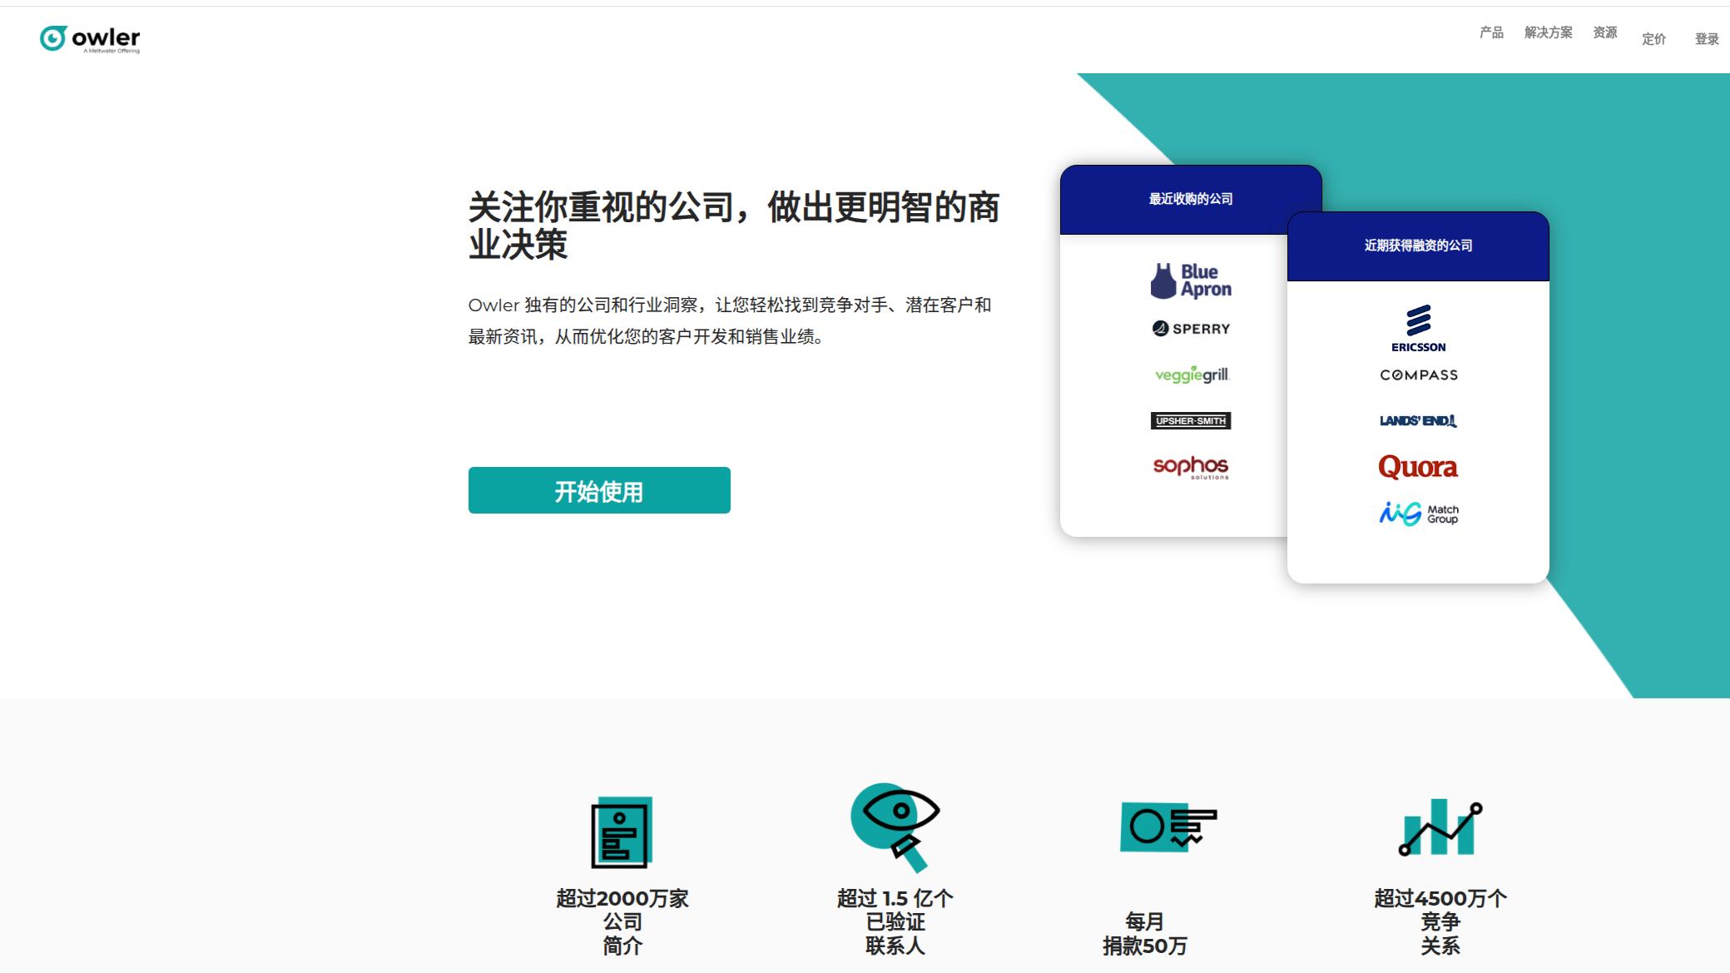Select the Quora logo

tap(1418, 467)
